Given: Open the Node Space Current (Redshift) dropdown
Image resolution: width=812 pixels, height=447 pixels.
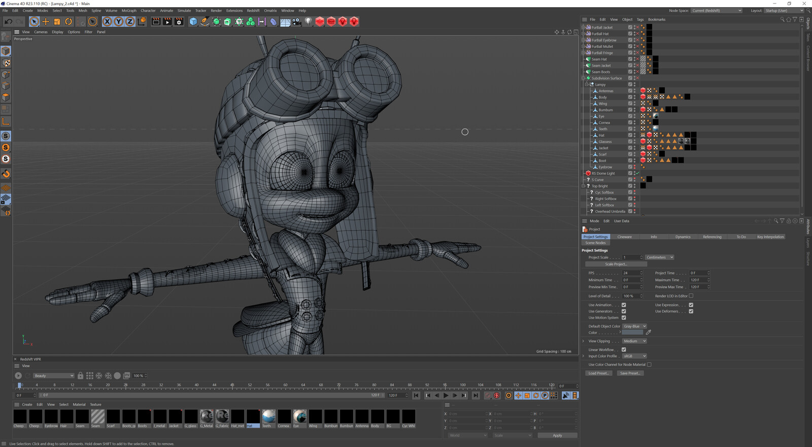Looking at the screenshot, I should [717, 11].
